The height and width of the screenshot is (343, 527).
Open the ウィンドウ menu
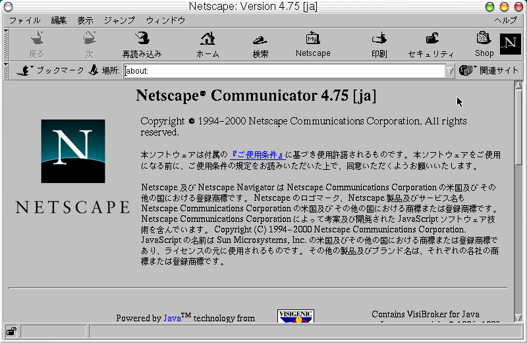[x=165, y=20]
